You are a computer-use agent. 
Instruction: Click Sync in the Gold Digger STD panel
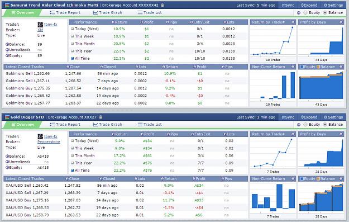288,117
